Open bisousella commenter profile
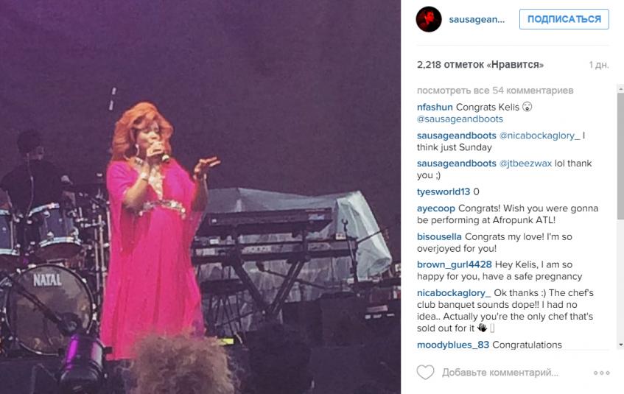Screen dimensions: 624x394 (439, 236)
